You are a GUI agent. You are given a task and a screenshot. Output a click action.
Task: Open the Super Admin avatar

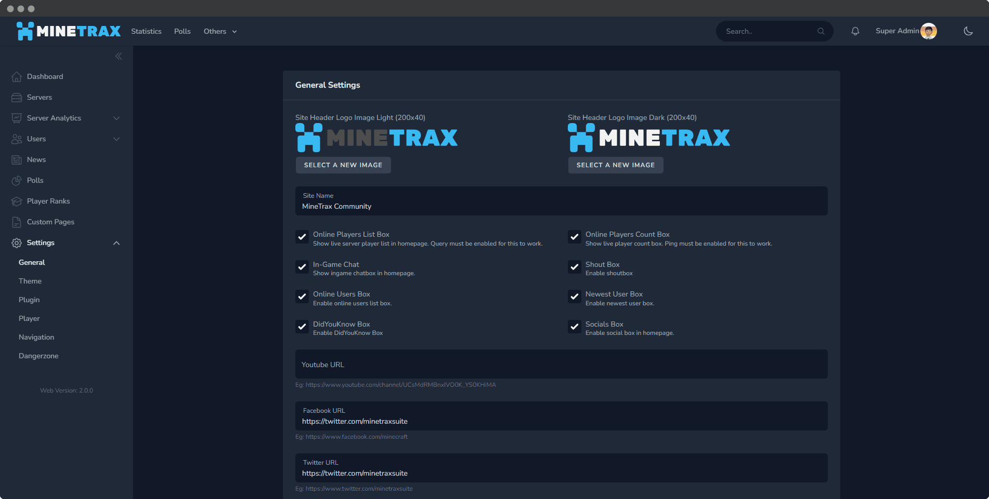[x=928, y=31]
